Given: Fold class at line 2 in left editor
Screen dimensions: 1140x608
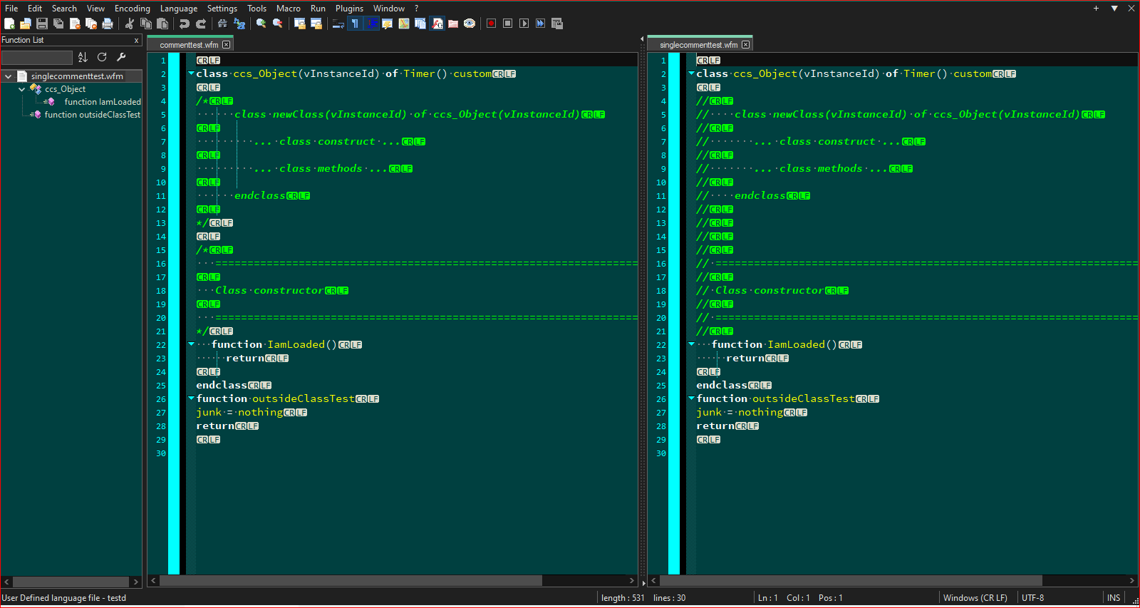Looking at the screenshot, I should pyautogui.click(x=191, y=73).
